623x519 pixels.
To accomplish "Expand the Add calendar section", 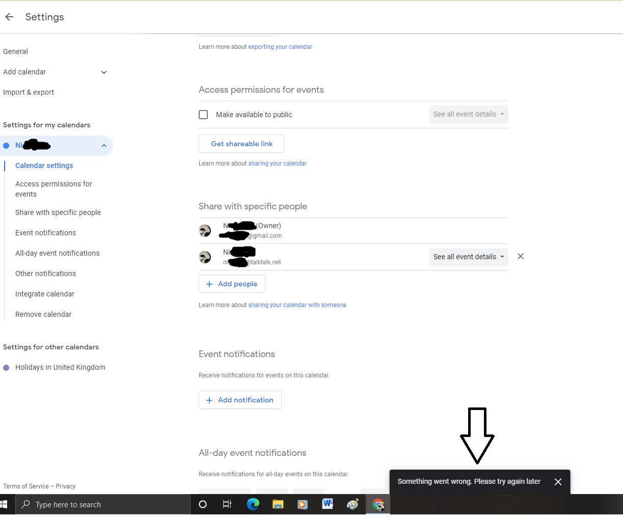I will [104, 72].
